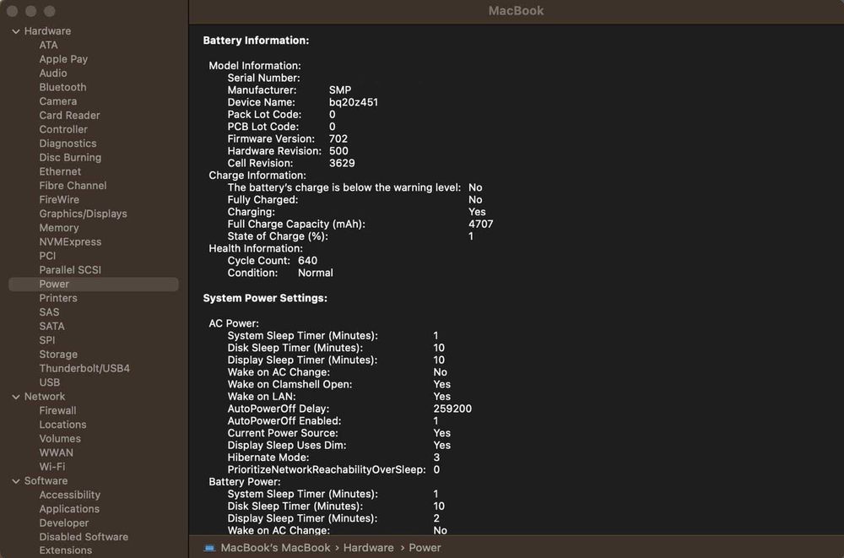Select Locations under Network
Image resolution: width=844 pixels, height=558 pixels.
63,425
